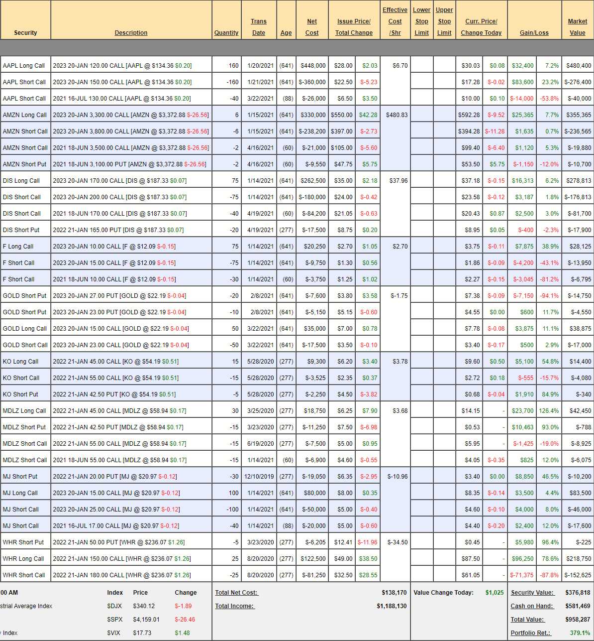Screen dimensions: 594x641
Task: Click the Lower Stop Limit header
Action: [421, 21]
